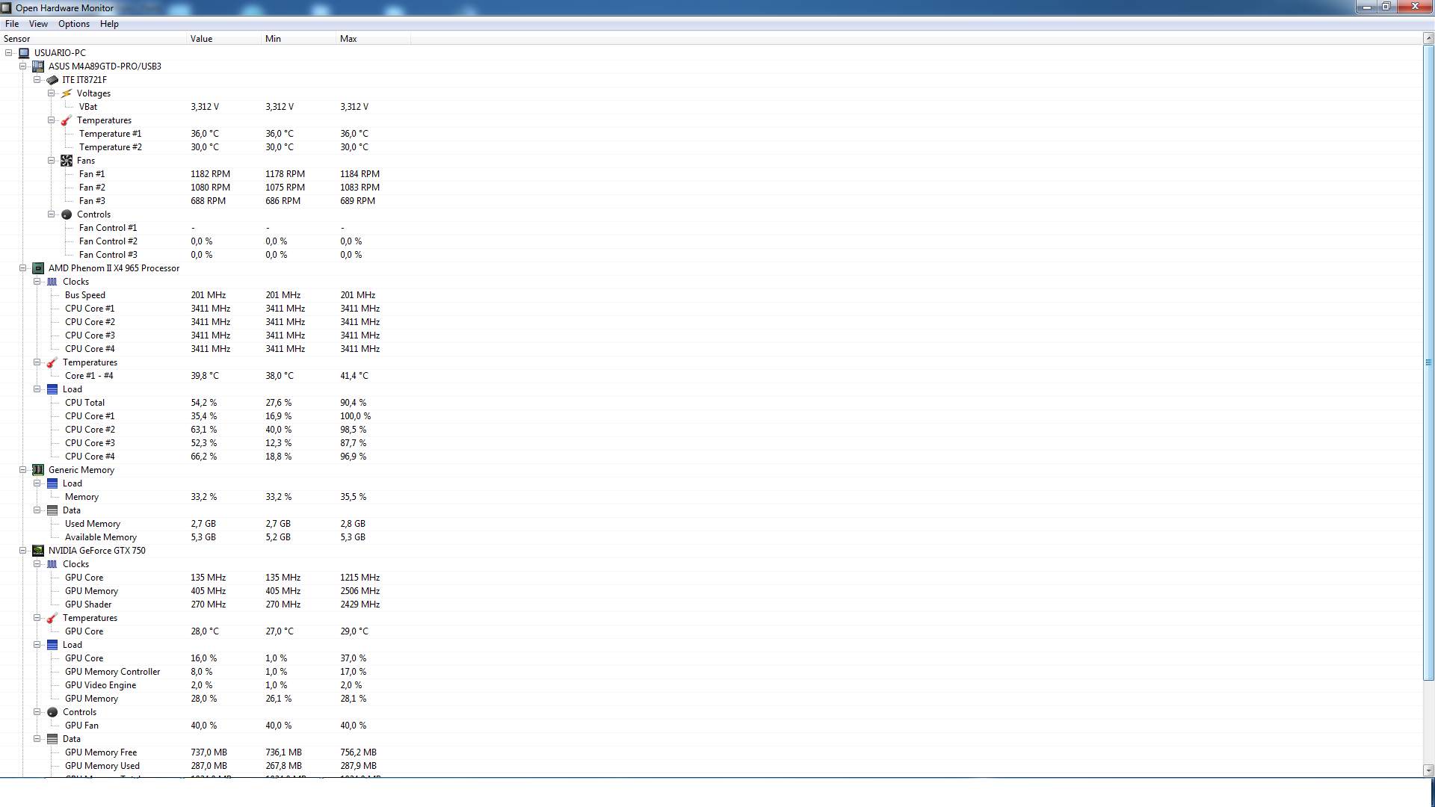The height and width of the screenshot is (807, 1435).
Task: Click the CPU Load bar icon
Action: pos(52,389)
